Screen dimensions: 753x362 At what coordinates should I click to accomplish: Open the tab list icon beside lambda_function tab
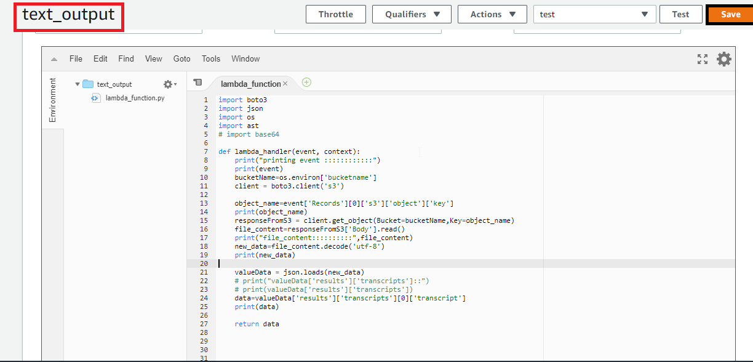click(x=198, y=82)
